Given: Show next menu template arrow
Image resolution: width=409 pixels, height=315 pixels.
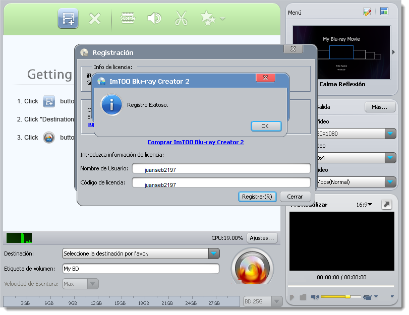Looking at the screenshot, I should point(393,52).
